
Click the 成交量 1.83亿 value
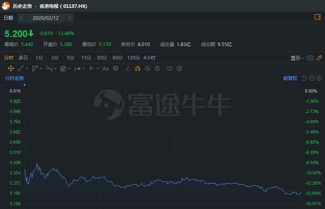184,44
